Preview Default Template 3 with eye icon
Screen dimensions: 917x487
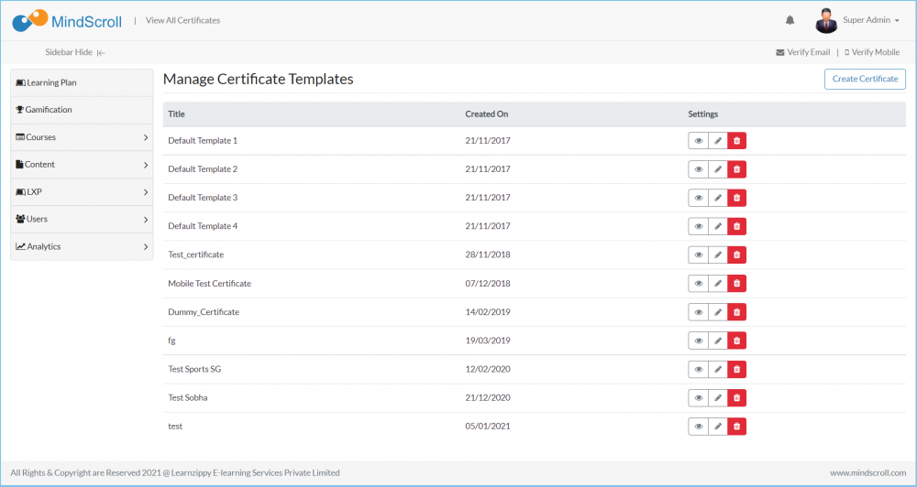coord(698,198)
